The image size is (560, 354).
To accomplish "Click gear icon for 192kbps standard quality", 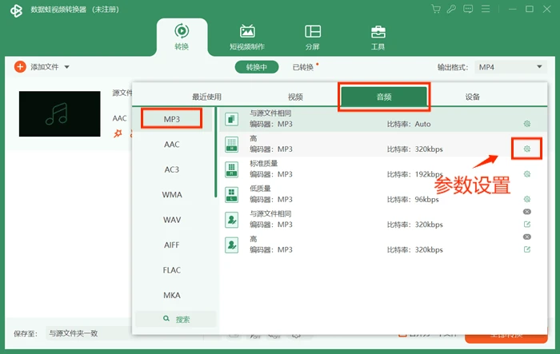I will [526, 174].
